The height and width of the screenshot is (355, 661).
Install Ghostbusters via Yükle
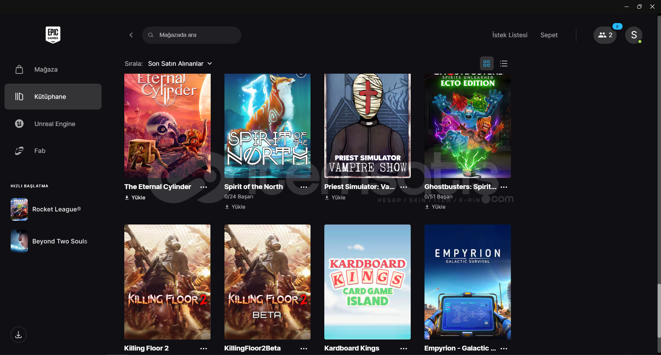pos(435,207)
